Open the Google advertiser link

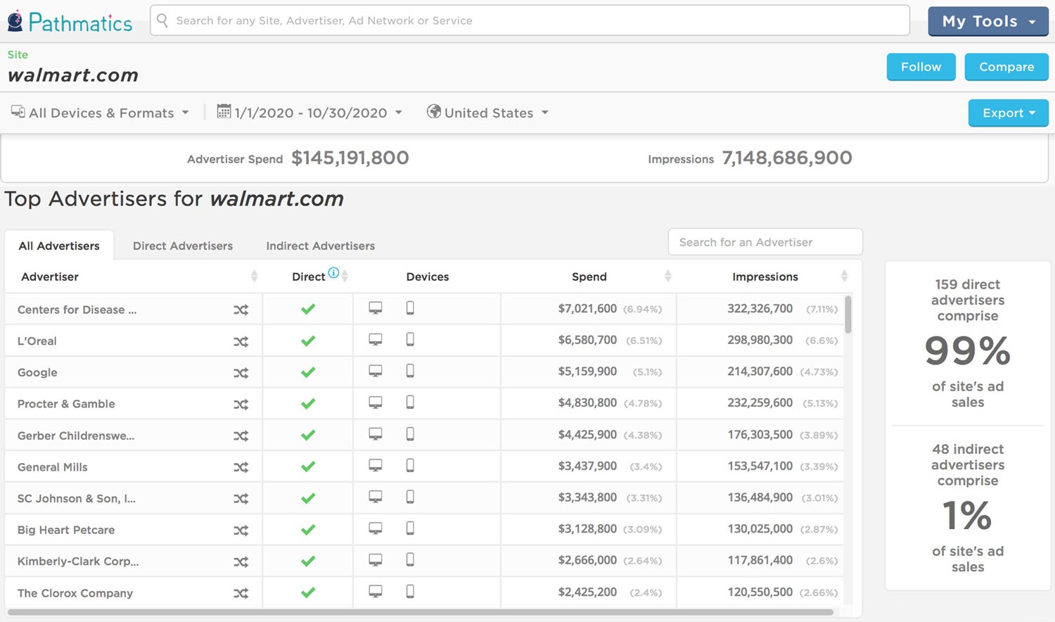click(x=37, y=373)
